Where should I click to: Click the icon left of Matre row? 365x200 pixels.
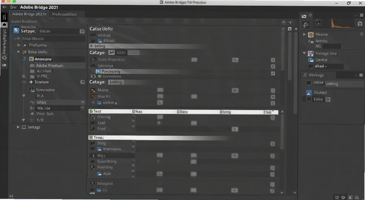[93, 90]
